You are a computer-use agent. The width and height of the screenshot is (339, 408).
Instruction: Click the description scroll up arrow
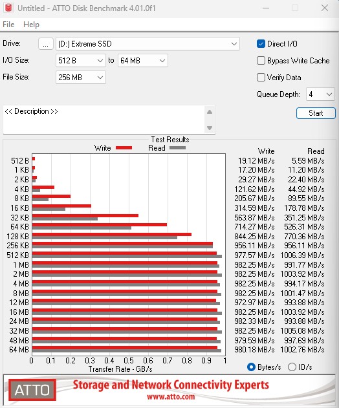[210, 112]
